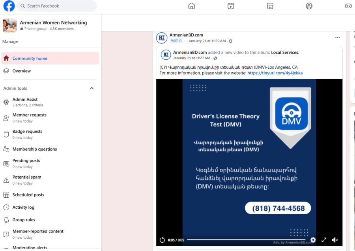Open the Home feed icon
The width and height of the screenshot is (355, 251).
[192, 6]
